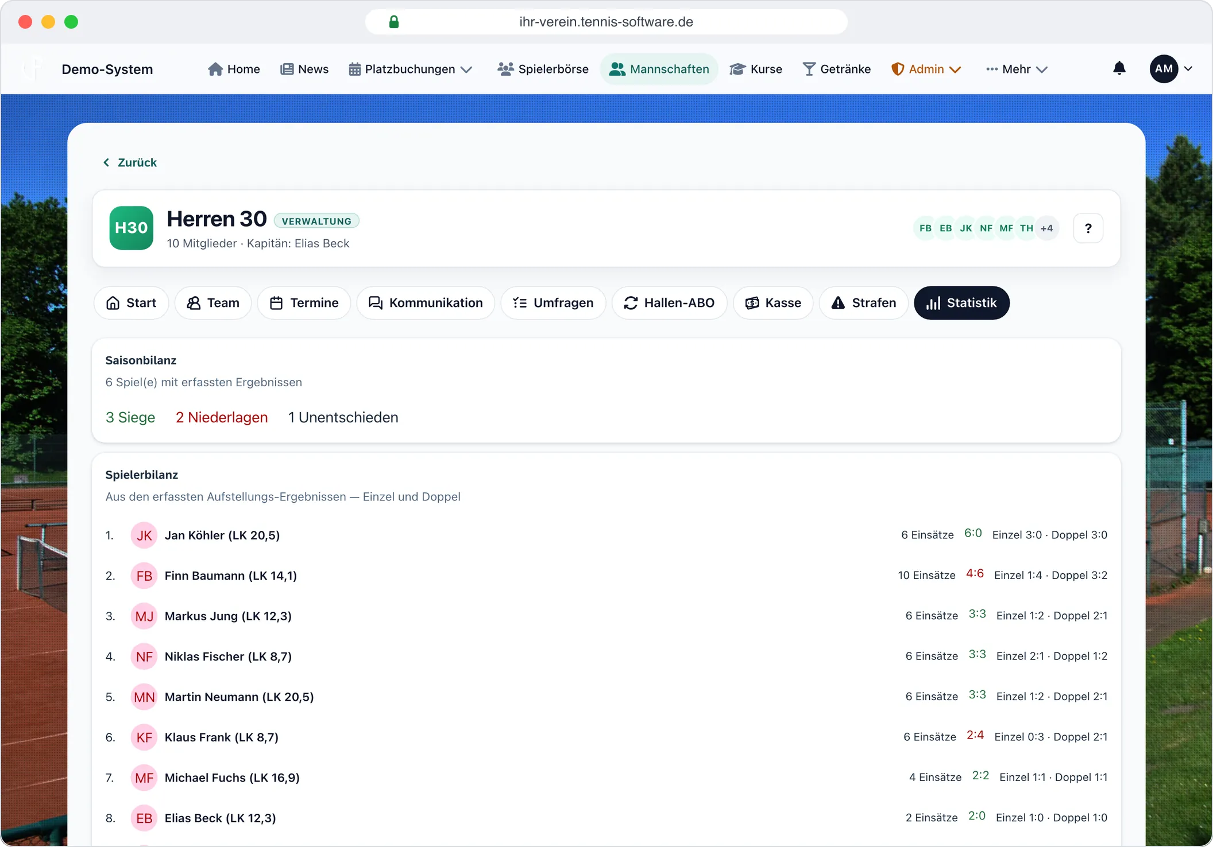Switch to the Hallen-ABO tab
1213x847 pixels.
click(669, 303)
